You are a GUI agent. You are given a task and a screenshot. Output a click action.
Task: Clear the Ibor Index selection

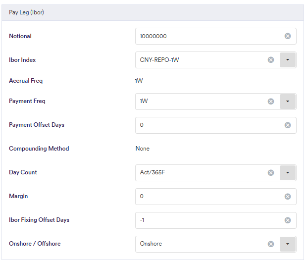[x=271, y=60]
